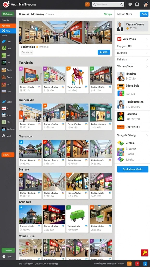Viewport: 150px width, 267px height.
Task: Click the magnifier icon in the search box
Action: (x=122, y=5)
